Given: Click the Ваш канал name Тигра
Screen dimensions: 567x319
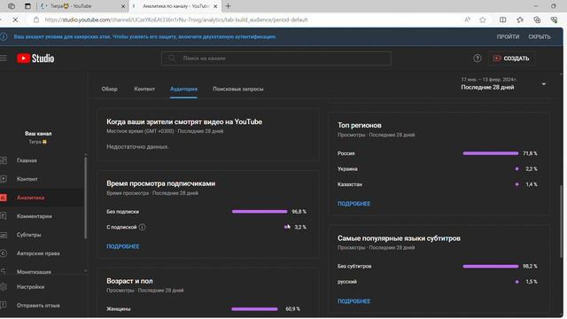Looking at the screenshot, I should (x=38, y=142).
